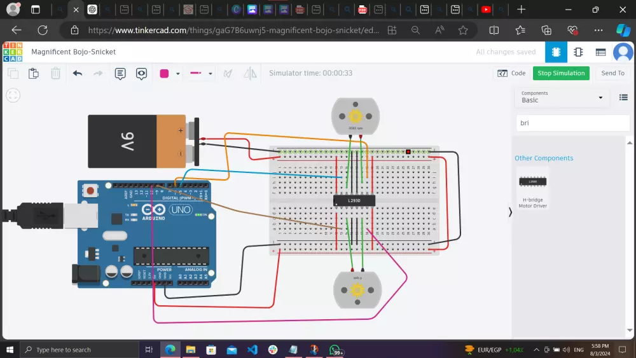Viewport: 636px width, 358px height.
Task: Click the zoom to fit icon
Action: (13, 95)
